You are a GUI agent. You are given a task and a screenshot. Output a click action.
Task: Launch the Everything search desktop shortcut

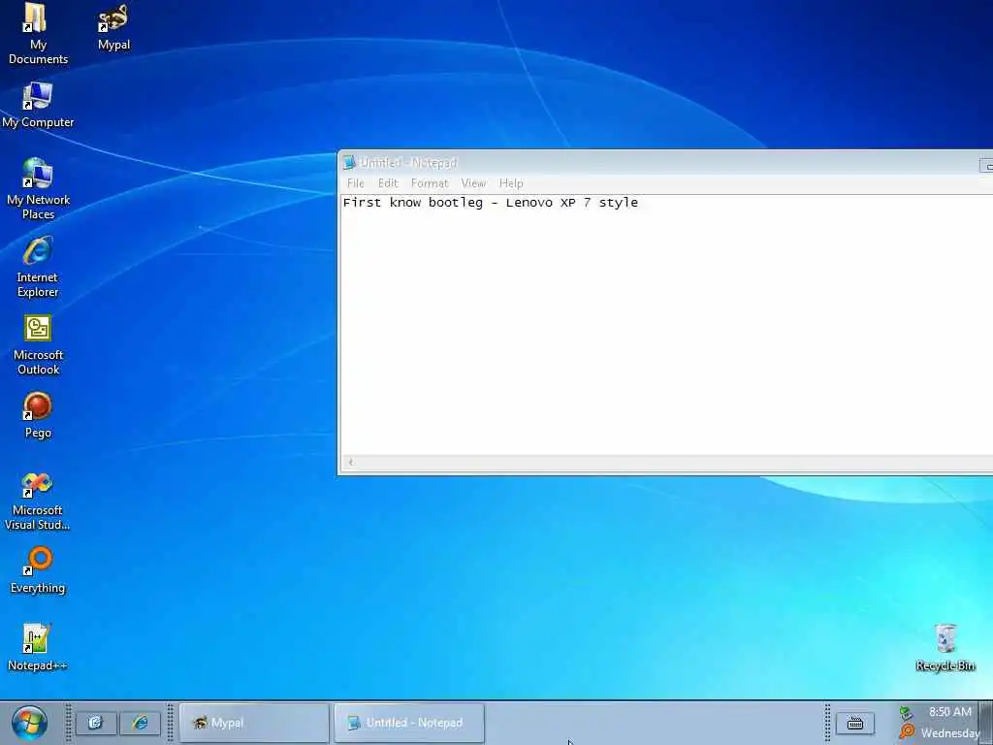[38, 570]
